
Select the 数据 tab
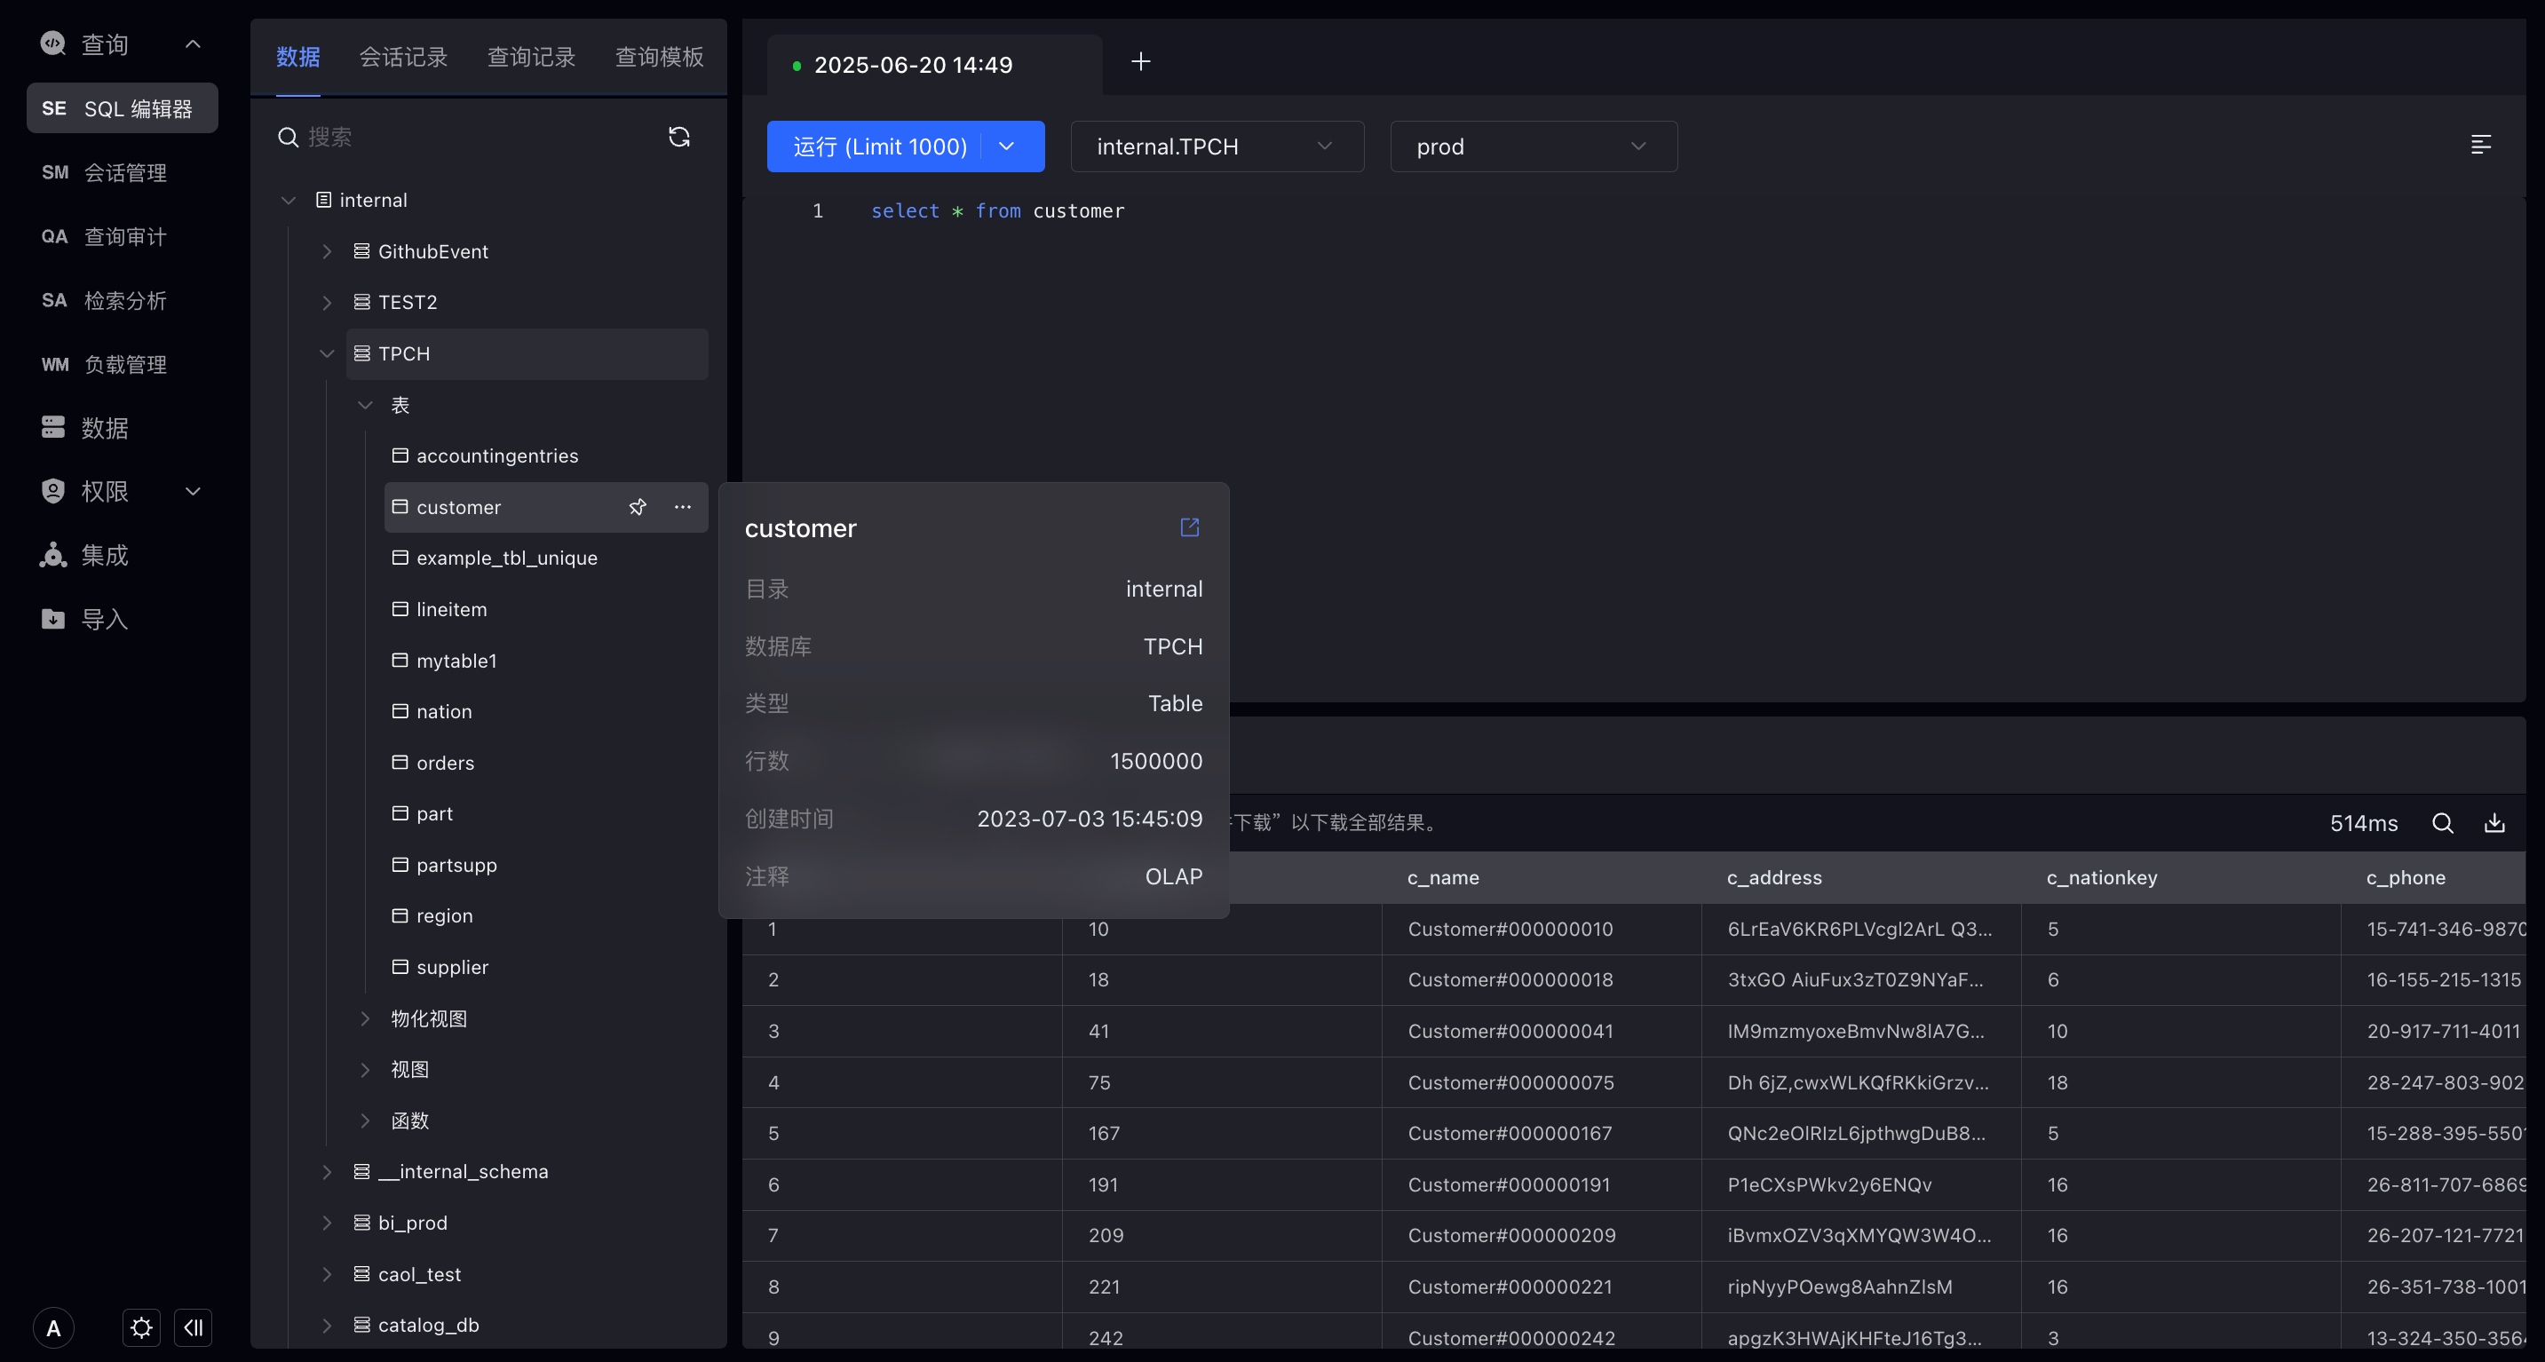[x=297, y=58]
